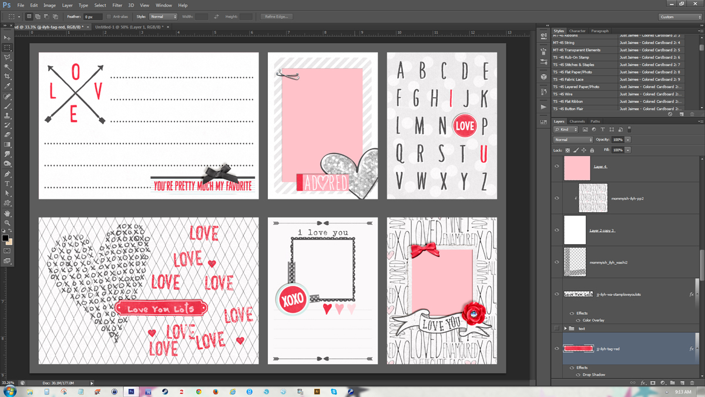Select the Hand tool
Viewport: 705px width, 397px height.
[8, 213]
